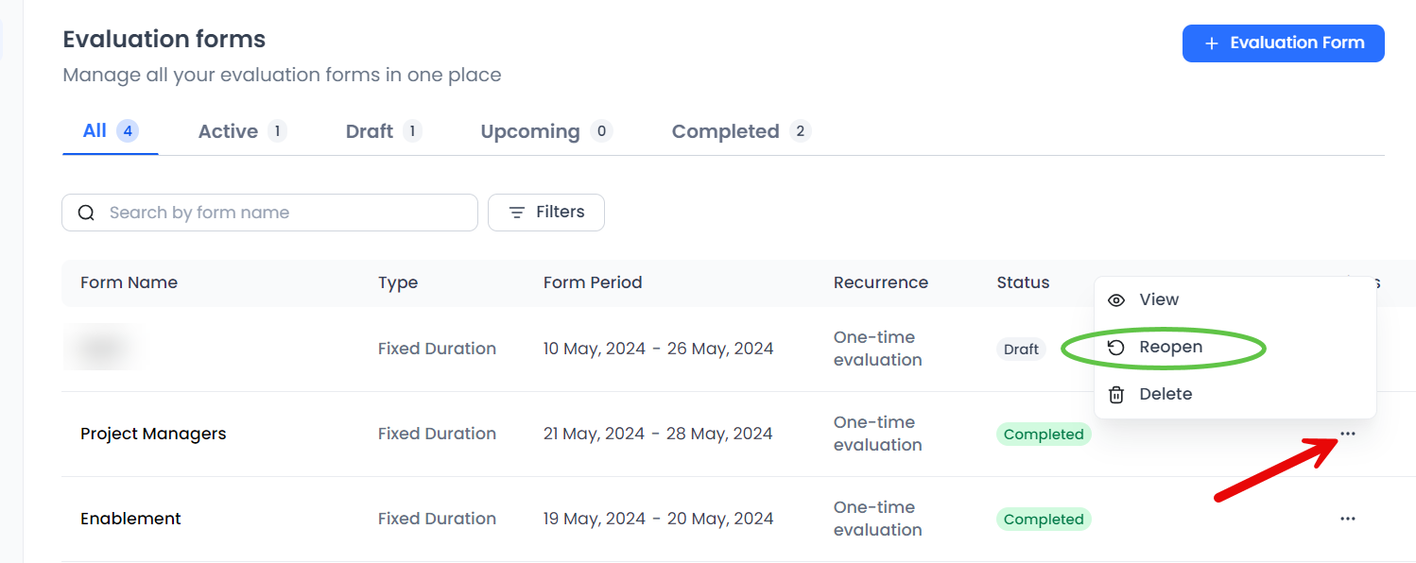Switch to the Active tab
The image size is (1416, 563).
coord(229,131)
